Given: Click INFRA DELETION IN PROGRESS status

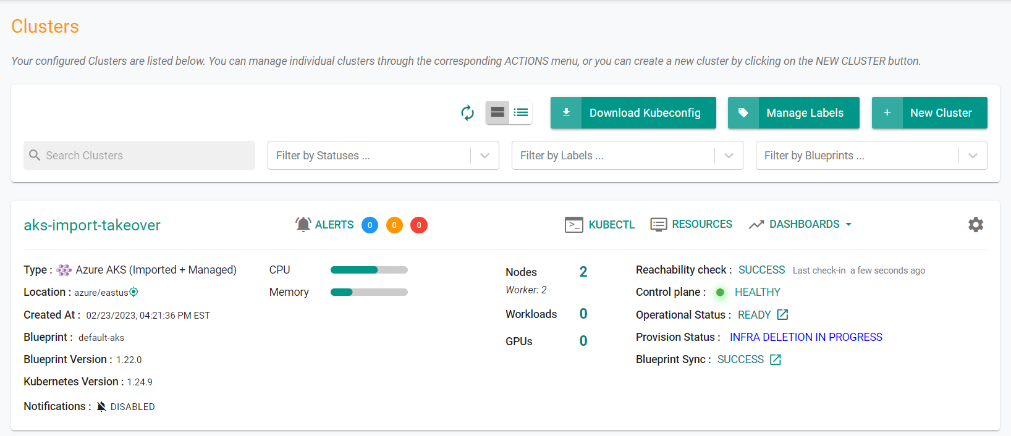Looking at the screenshot, I should tap(806, 337).
